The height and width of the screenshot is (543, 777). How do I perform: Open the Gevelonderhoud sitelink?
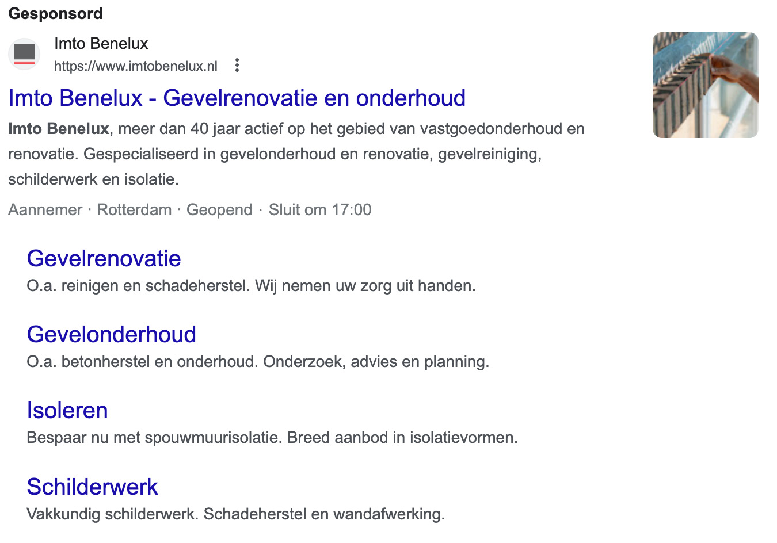pos(111,334)
